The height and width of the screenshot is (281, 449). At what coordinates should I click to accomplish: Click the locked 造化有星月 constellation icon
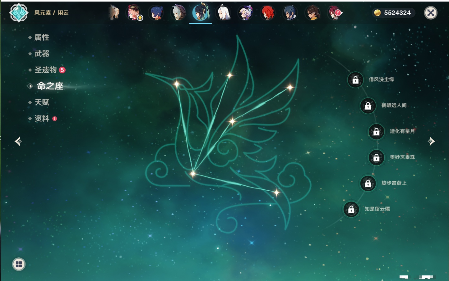tap(376, 132)
